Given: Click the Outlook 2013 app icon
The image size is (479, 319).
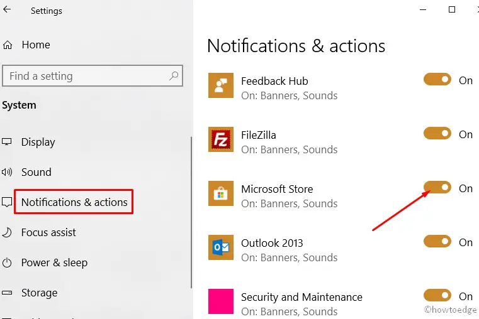Looking at the screenshot, I should tap(220, 248).
